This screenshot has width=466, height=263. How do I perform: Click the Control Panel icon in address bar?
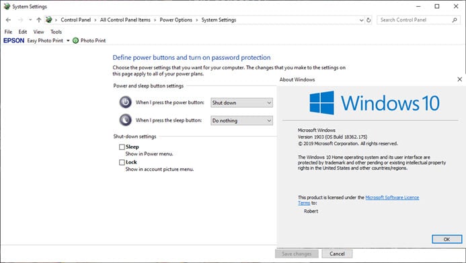(x=48, y=20)
